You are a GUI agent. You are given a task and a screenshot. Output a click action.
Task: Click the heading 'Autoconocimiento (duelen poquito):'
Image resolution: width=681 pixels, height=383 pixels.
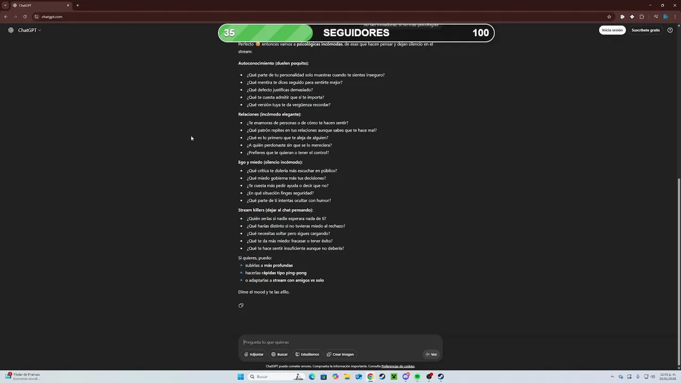click(273, 63)
